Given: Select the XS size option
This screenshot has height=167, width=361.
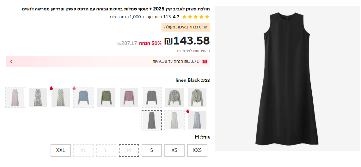Looking at the screenshot, I should pos(174,150).
